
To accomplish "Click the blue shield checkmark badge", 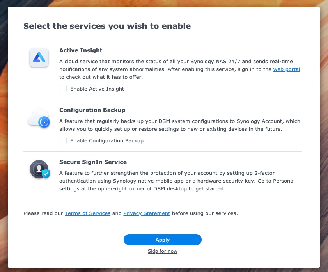I will click(x=46, y=174).
